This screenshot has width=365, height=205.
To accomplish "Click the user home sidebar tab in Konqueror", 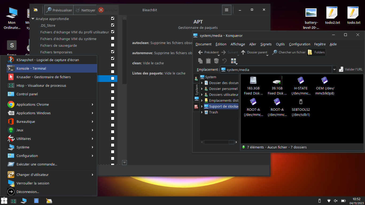I will tap(196, 78).
